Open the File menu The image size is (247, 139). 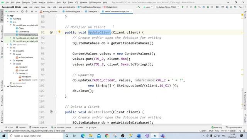pos(7,2)
